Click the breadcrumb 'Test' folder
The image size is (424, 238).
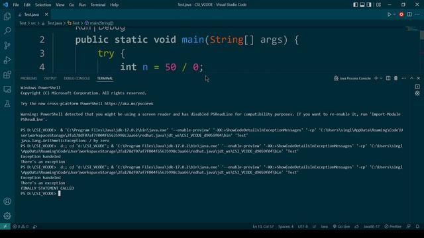23,23
